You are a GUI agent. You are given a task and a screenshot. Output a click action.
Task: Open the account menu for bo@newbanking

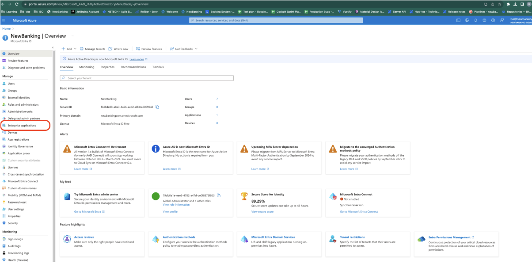pos(521,20)
